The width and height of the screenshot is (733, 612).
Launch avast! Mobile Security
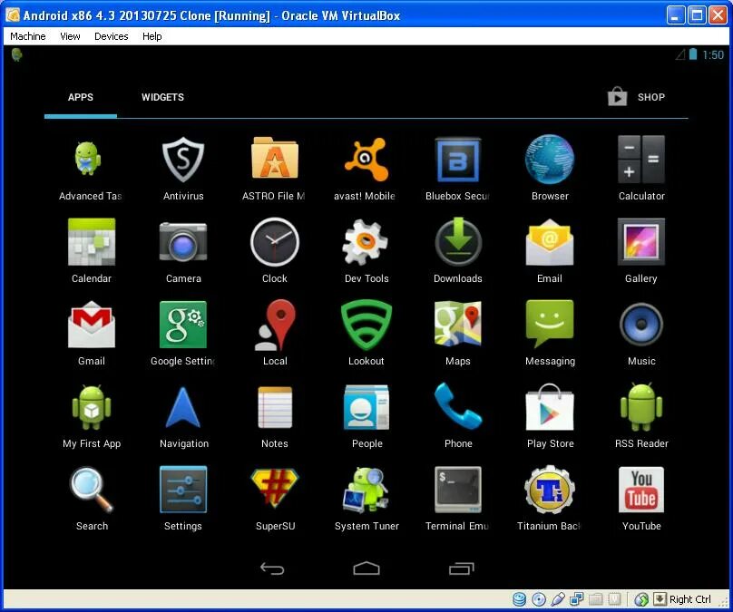coord(366,160)
